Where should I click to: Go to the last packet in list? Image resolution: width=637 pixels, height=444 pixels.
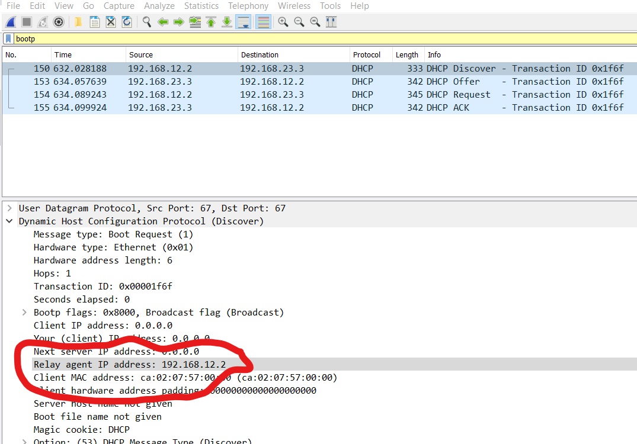click(226, 21)
